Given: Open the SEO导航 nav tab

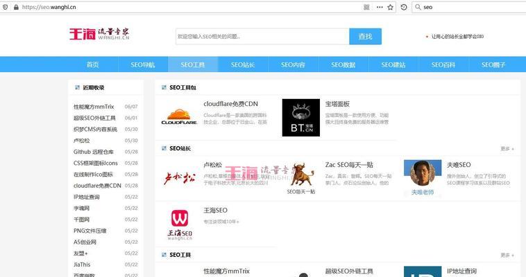Looking at the screenshot, I should pos(143,64).
